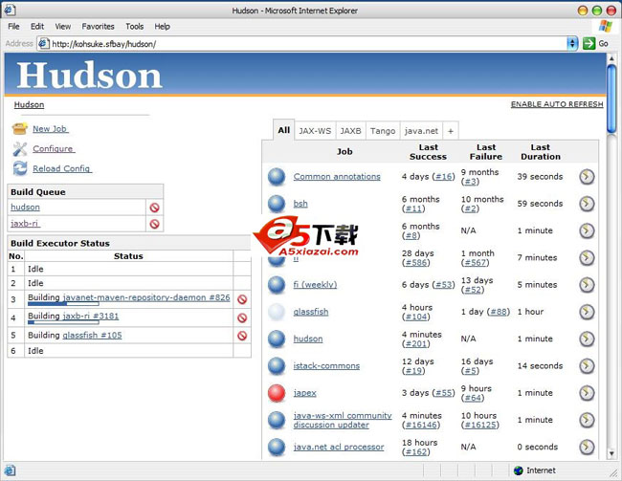Click the Reload Config refresh icon
The height and width of the screenshot is (481, 622).
click(19, 168)
